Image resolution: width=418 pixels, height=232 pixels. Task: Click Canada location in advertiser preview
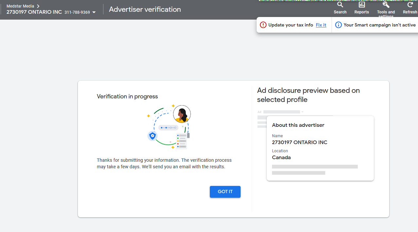click(281, 157)
